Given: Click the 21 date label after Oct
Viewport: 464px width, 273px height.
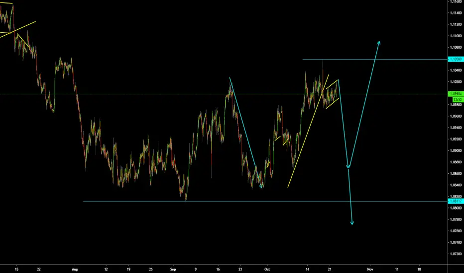Looking at the screenshot, I should click(330, 269).
